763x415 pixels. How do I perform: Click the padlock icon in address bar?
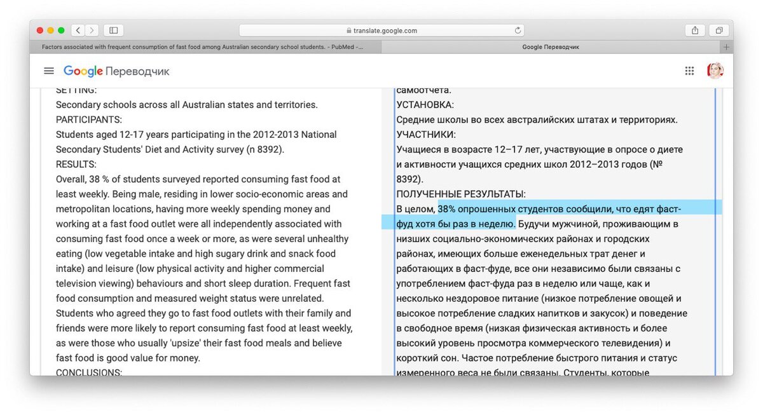348,31
